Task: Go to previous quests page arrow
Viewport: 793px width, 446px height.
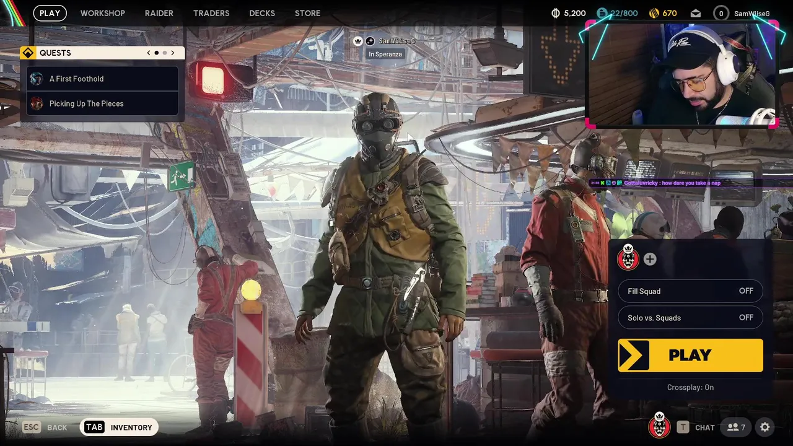Action: point(149,53)
